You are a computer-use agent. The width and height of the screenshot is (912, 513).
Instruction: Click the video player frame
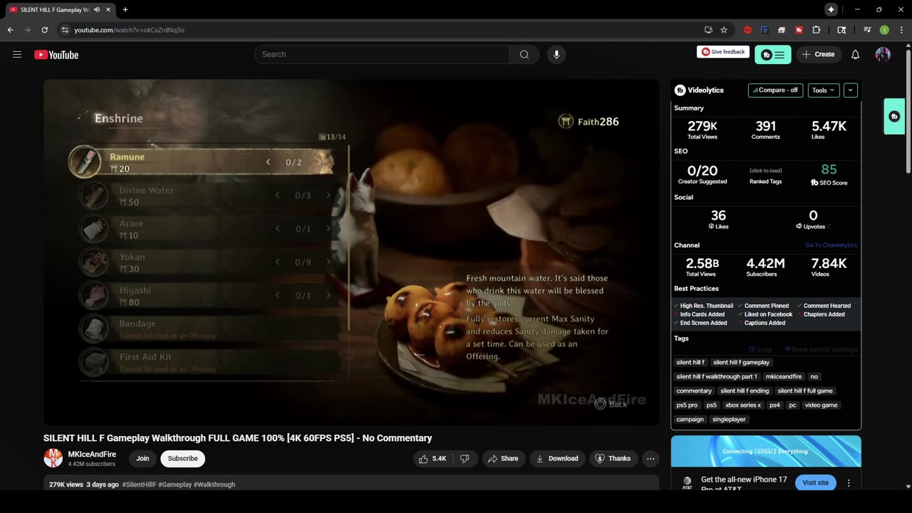(x=351, y=252)
